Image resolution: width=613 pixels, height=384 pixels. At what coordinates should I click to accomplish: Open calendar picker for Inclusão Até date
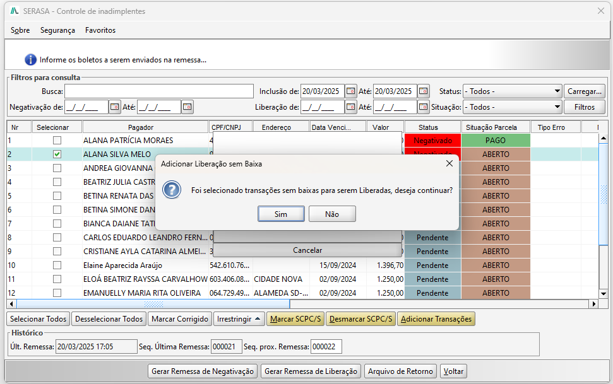[x=424, y=91]
